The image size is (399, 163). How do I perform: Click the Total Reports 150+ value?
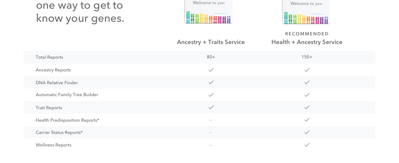[x=307, y=57]
